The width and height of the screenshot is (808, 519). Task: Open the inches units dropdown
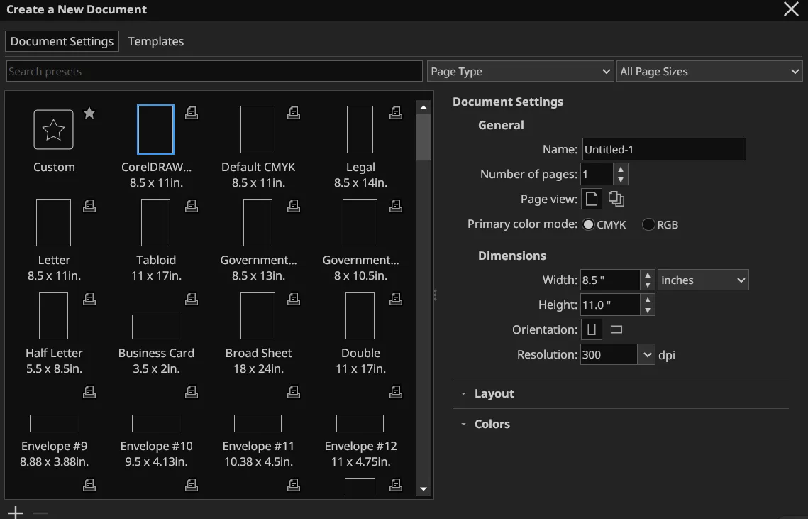coord(703,280)
